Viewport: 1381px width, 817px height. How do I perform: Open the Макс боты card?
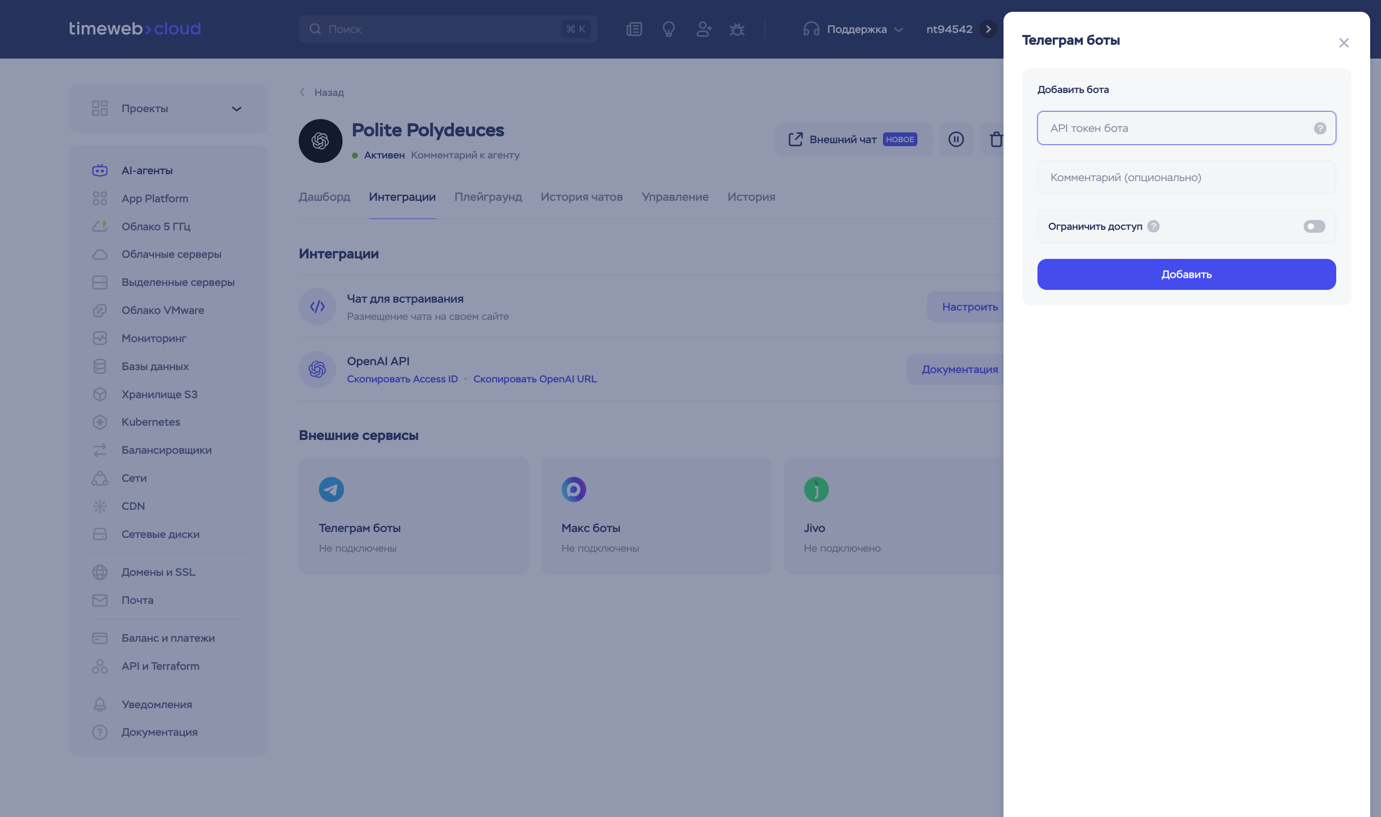(656, 516)
